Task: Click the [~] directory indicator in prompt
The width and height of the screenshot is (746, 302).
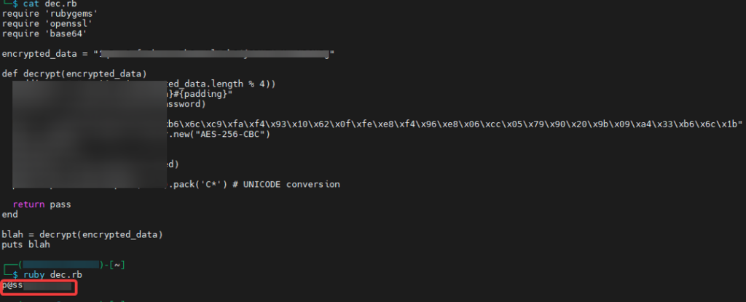Action: [x=117, y=264]
